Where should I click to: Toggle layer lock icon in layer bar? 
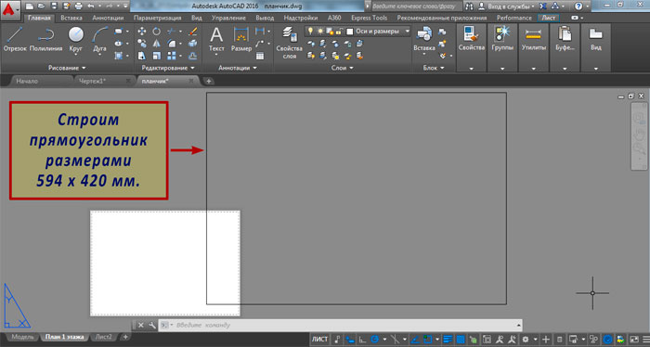point(339,31)
